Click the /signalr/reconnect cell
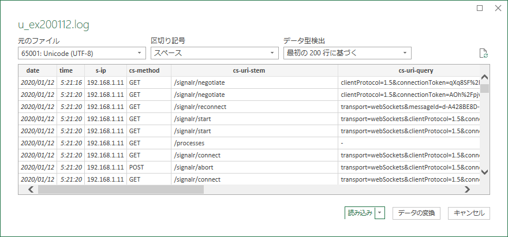 coord(255,107)
